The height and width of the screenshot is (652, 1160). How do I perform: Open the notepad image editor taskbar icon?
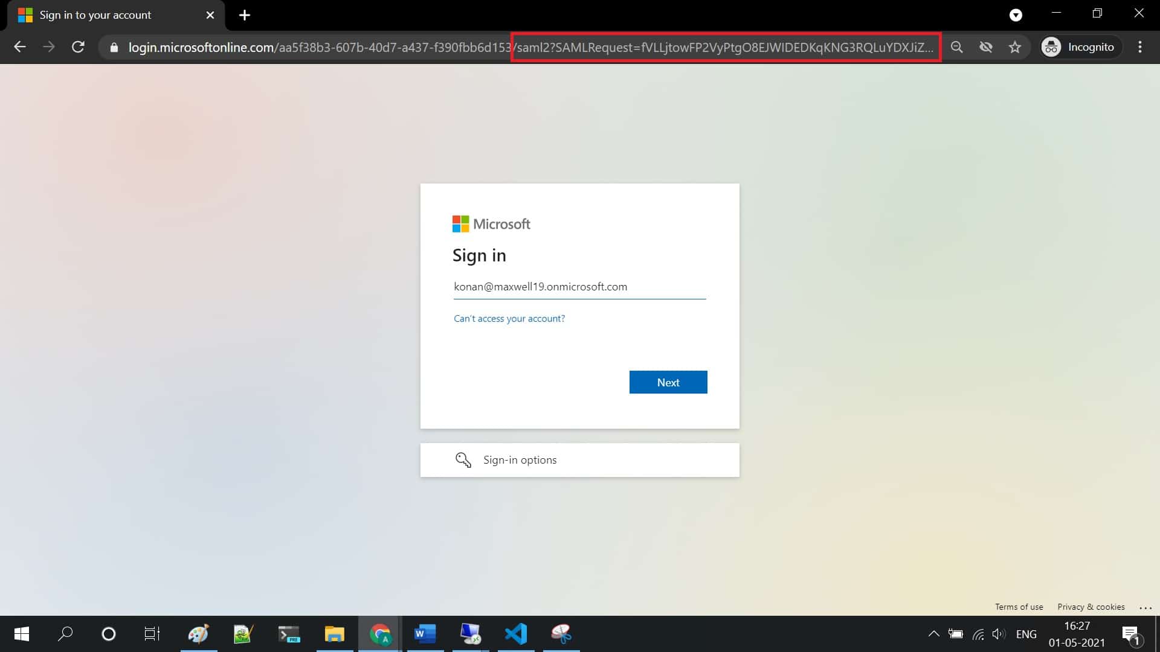point(243,634)
